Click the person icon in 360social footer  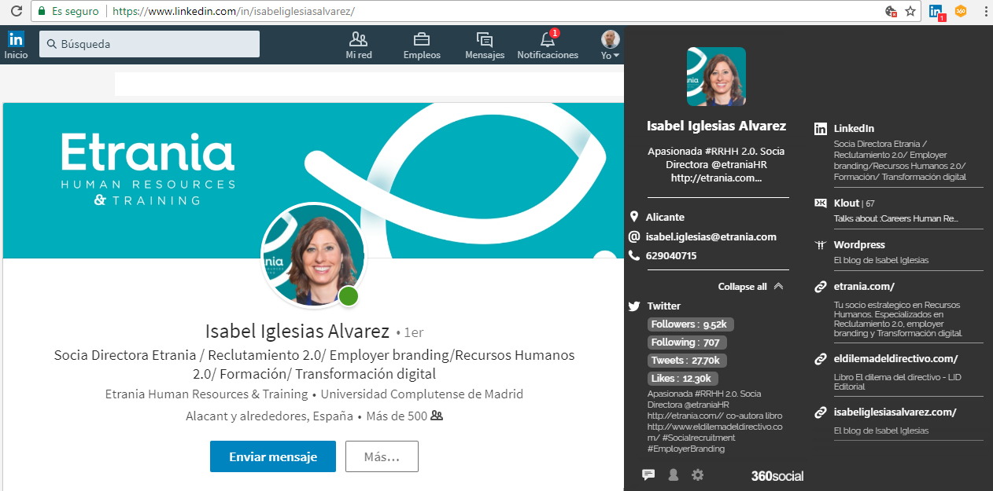click(x=674, y=475)
